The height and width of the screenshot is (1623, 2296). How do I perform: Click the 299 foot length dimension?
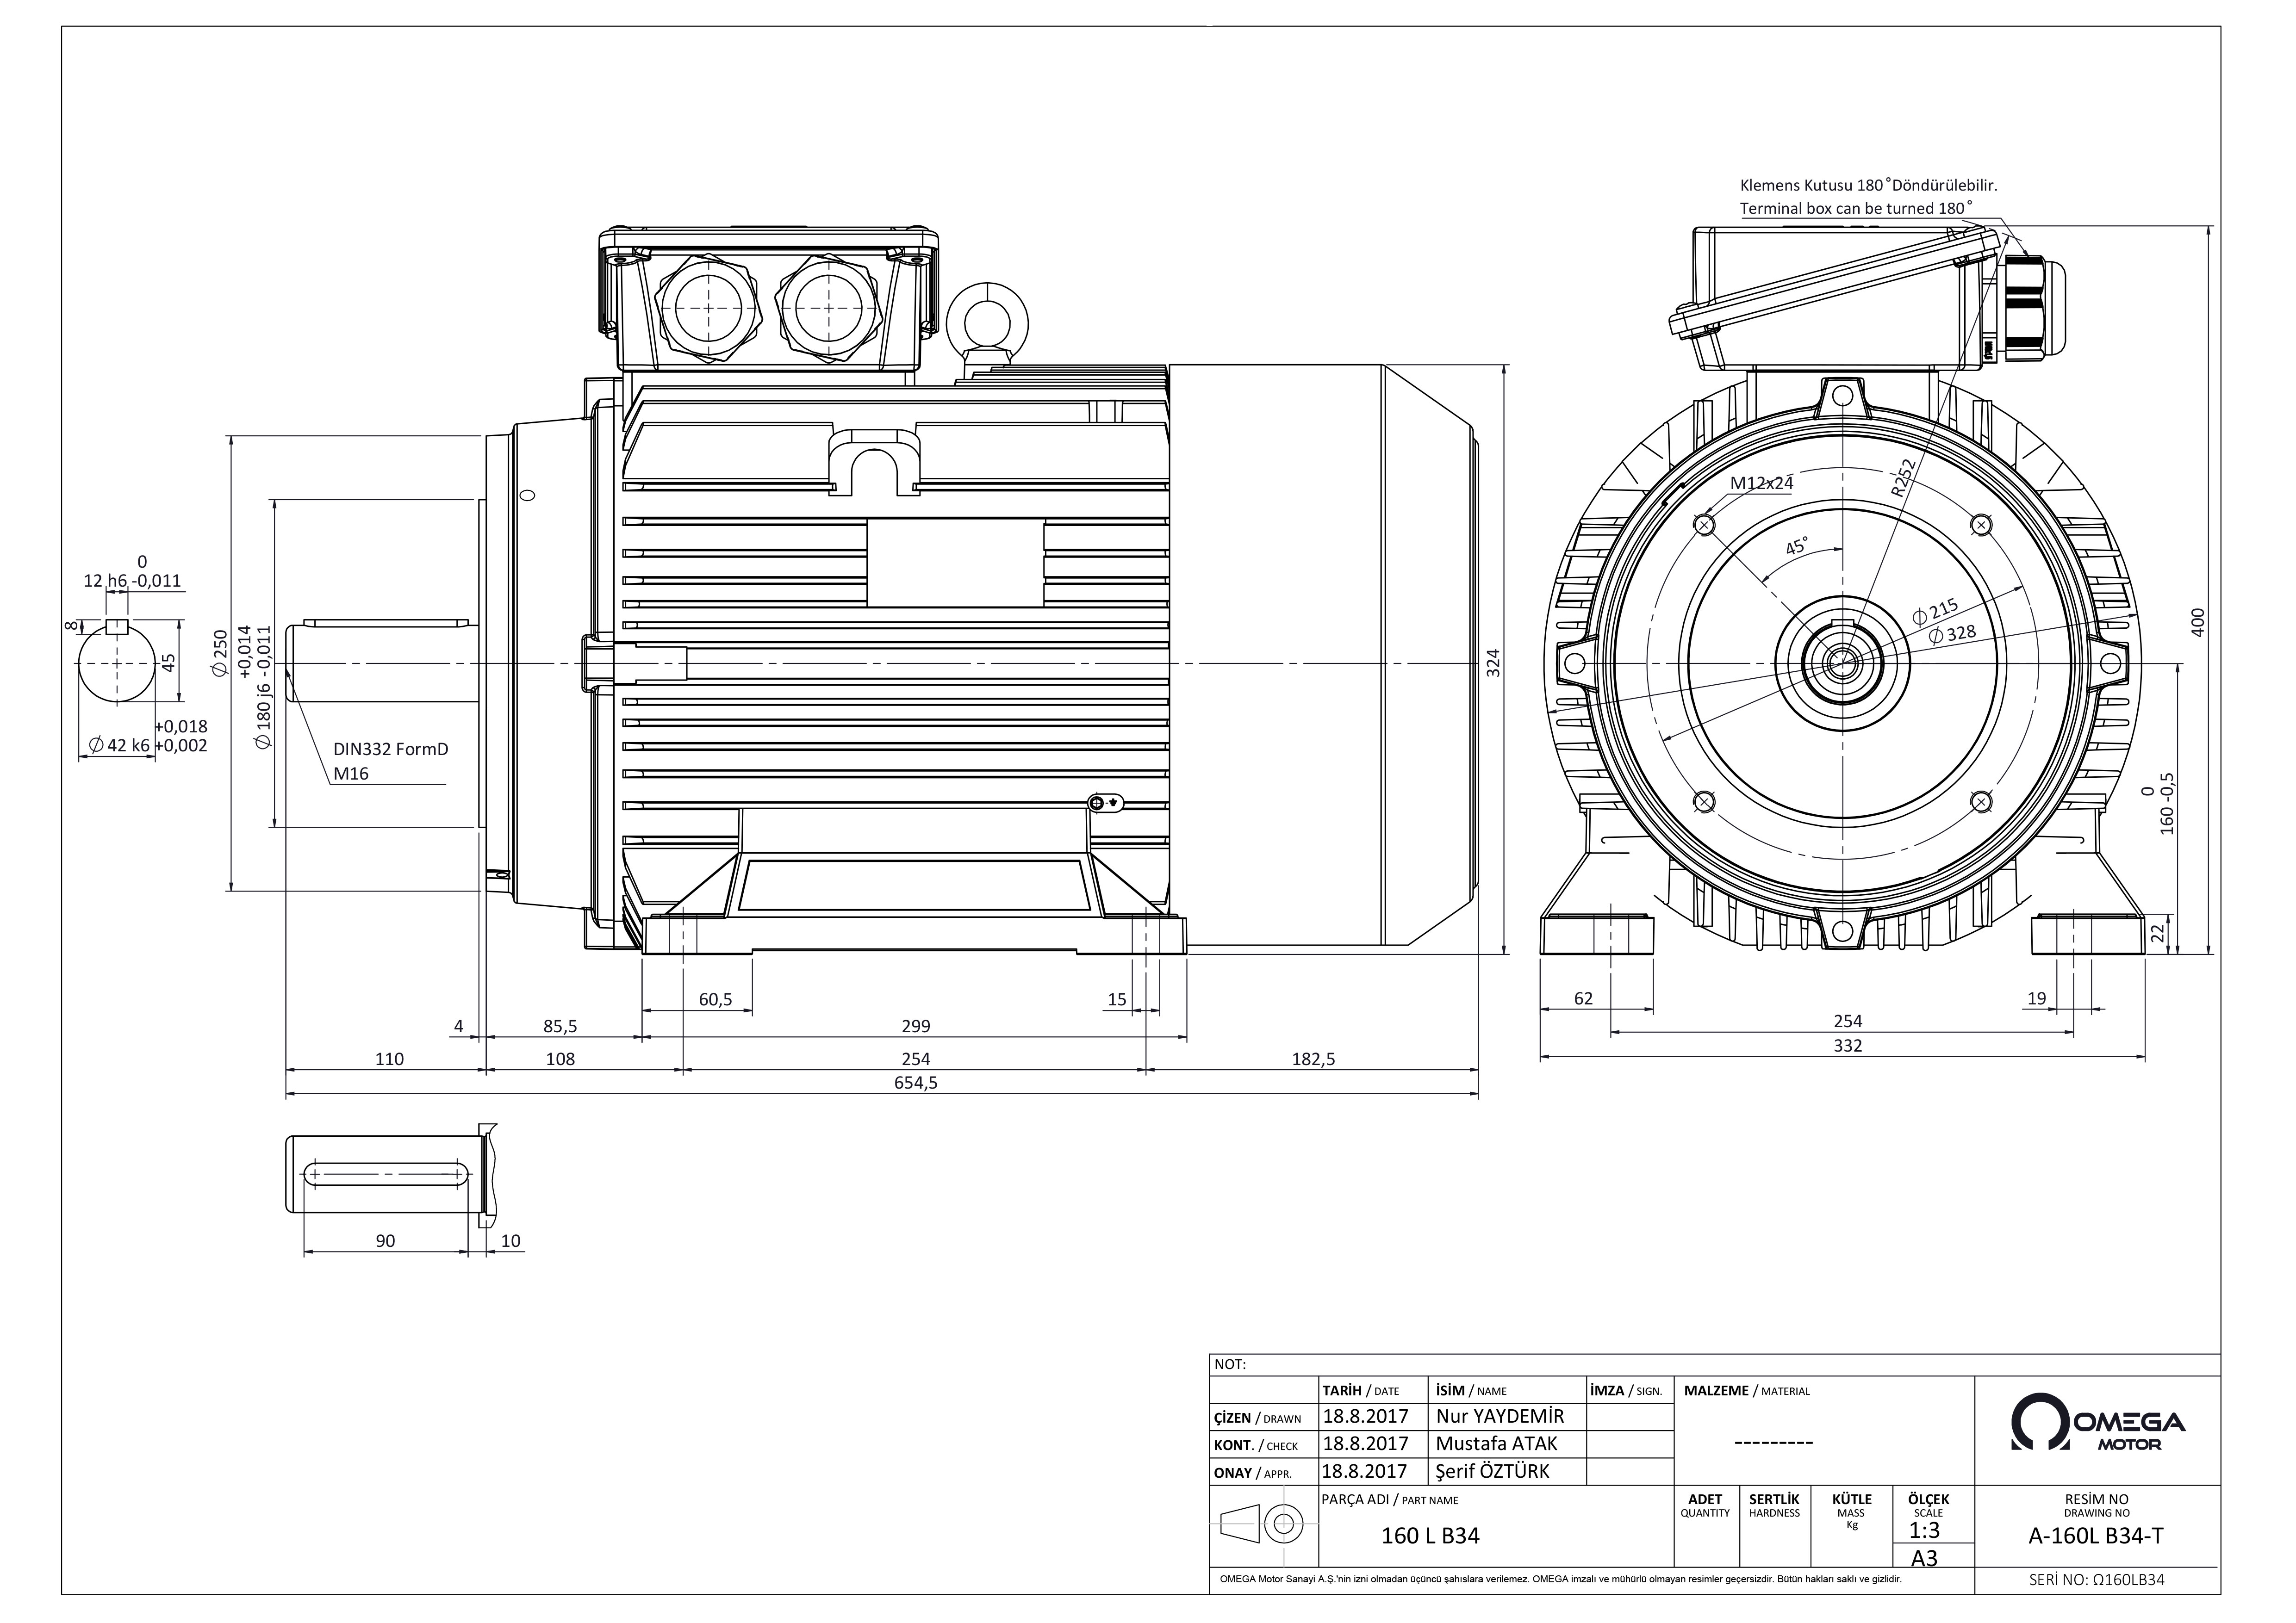[915, 1025]
